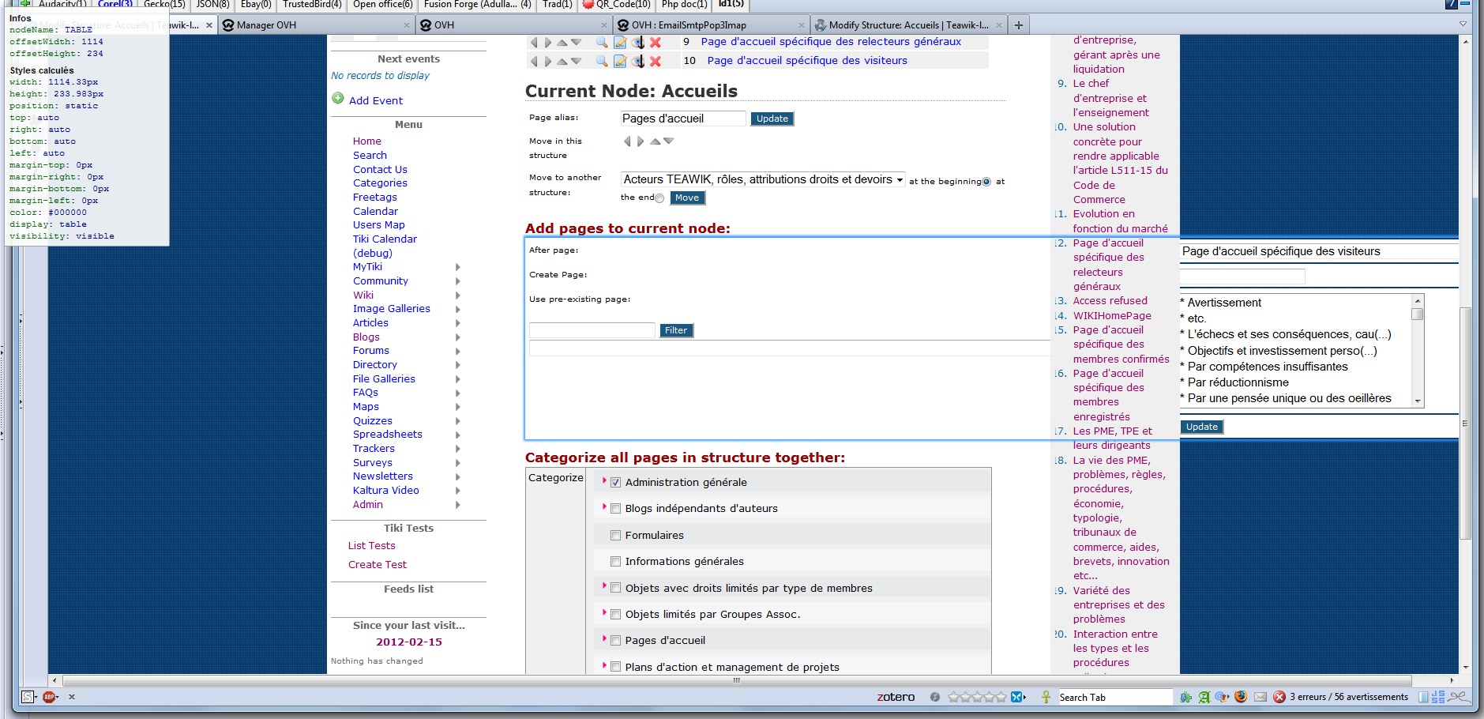The image size is (1484, 719).
Task: Check the Pages d'accueil category
Action: pyautogui.click(x=616, y=641)
